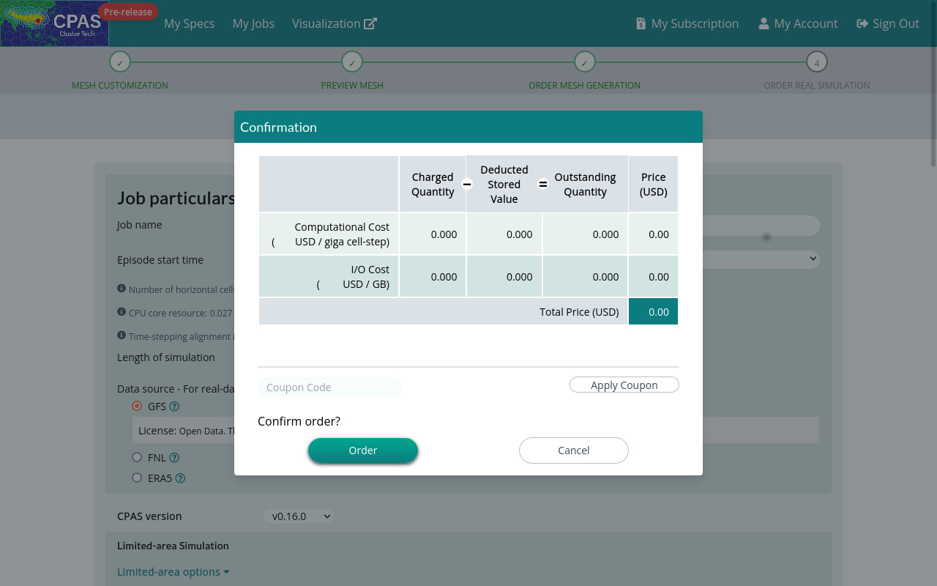Open Visualization in external window
This screenshot has width=937, height=586.
(x=334, y=23)
